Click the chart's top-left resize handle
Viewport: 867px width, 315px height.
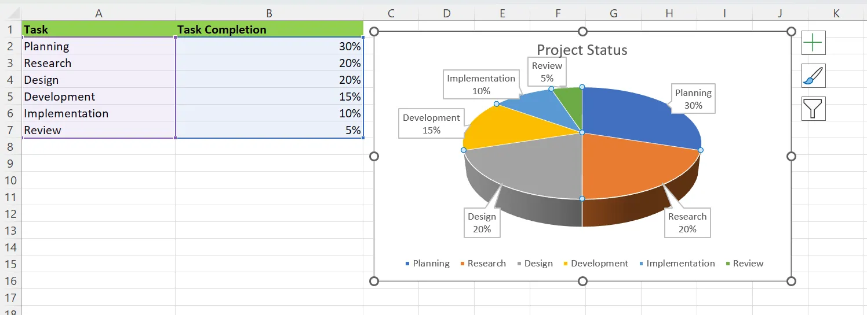point(374,31)
